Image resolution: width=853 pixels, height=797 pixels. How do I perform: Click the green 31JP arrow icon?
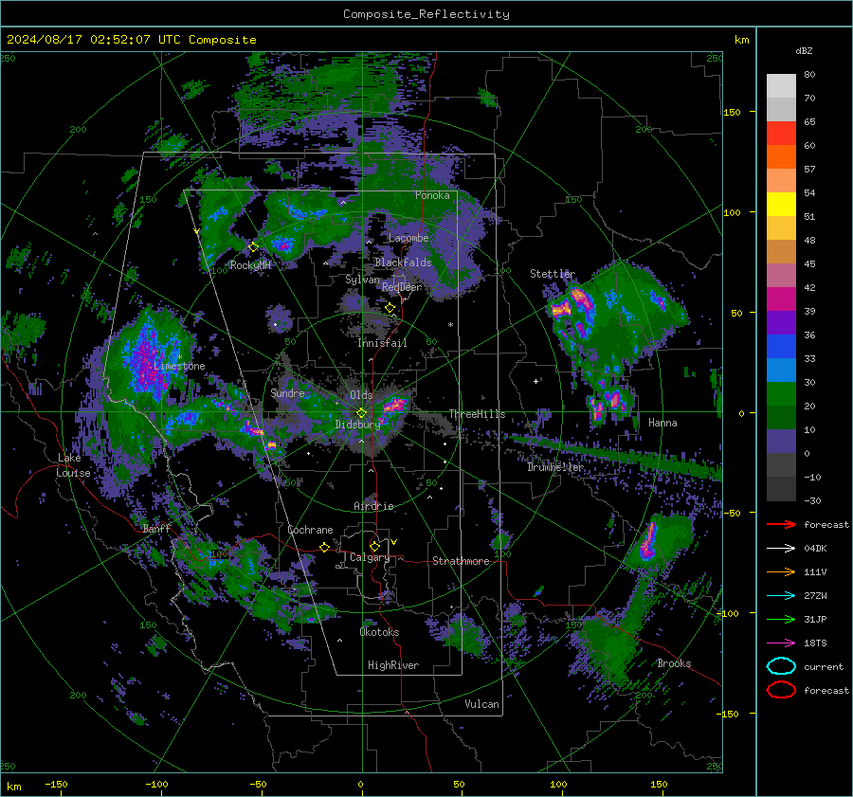pos(781,619)
